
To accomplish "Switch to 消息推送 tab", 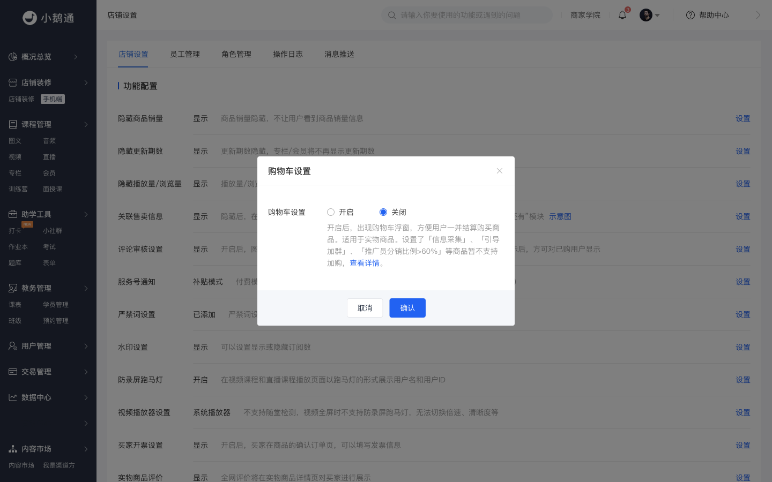I will pyautogui.click(x=339, y=54).
